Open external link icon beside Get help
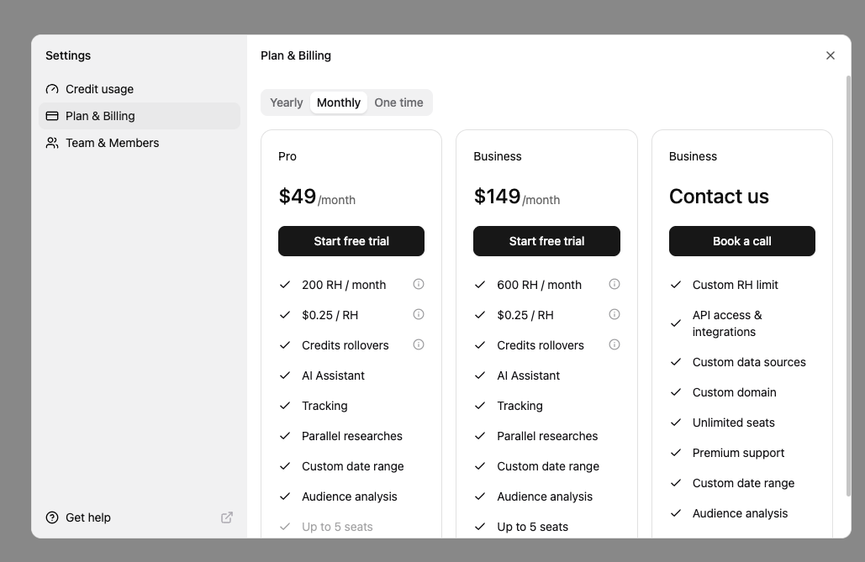The height and width of the screenshot is (562, 865). [x=227, y=517]
